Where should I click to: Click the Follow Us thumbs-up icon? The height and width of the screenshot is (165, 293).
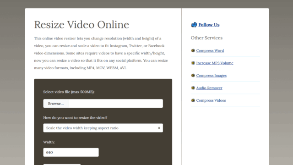194,24
